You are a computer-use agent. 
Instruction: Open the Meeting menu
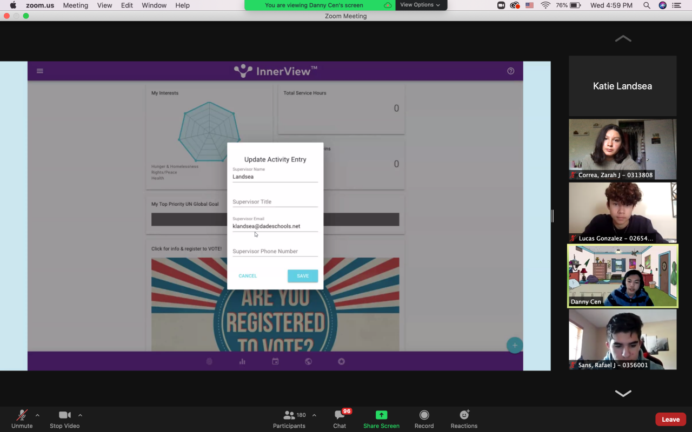(76, 5)
